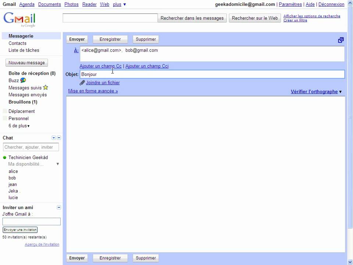Switch to Documents in the top bar

[x=49, y=4]
